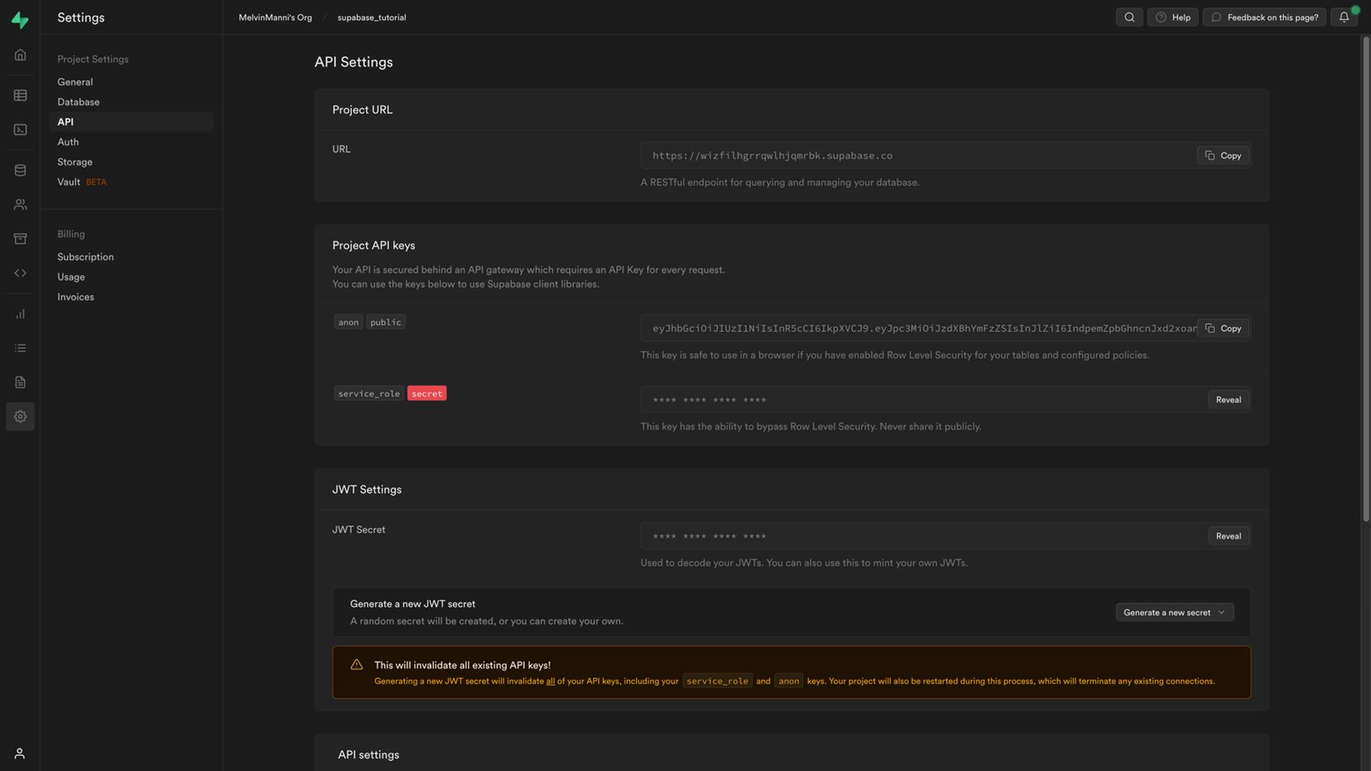Viewport: 1371px width, 771px height.
Task: Copy the anon public API key
Action: 1222,328
